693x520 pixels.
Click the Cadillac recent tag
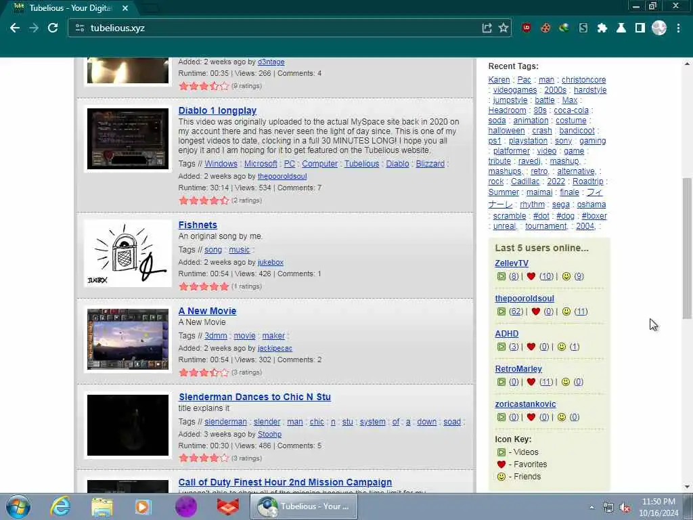tap(525, 181)
